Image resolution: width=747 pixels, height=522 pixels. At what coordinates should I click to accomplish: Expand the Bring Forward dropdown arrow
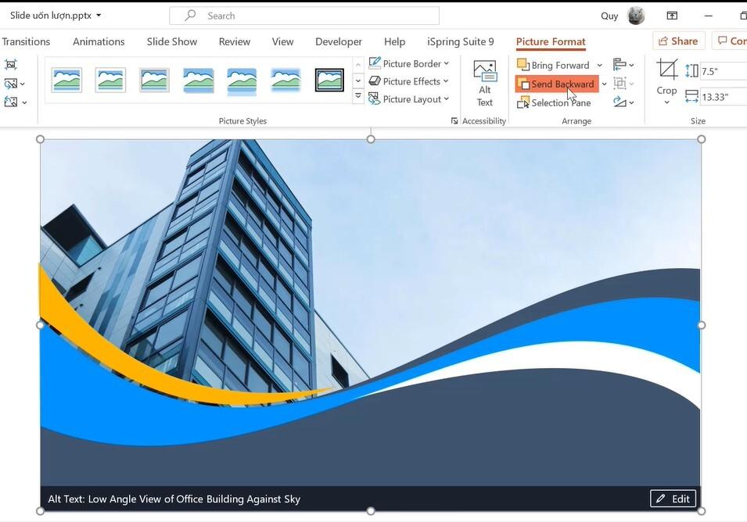click(x=599, y=65)
